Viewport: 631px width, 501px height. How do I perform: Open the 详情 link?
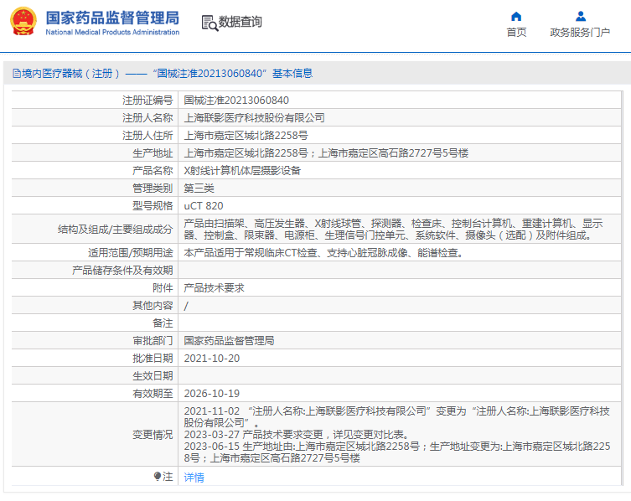click(x=194, y=478)
